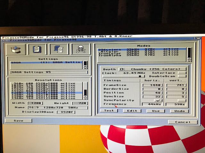Click vertical Frequency value 59Hz
The height and width of the screenshot is (153, 205).
(x=176, y=104)
